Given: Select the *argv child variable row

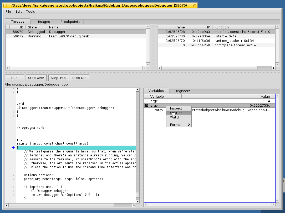Looking at the screenshot, I should click(x=210, y=110).
